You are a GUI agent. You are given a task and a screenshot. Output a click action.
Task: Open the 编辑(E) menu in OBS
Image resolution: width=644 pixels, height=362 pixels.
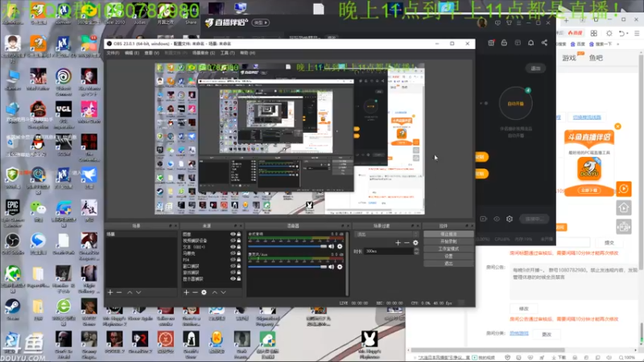[132, 53]
